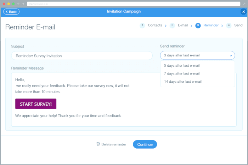Open the E-mail step
Screen dimensions: 248x165
click(183, 26)
